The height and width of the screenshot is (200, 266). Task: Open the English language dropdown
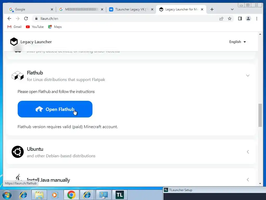click(237, 42)
